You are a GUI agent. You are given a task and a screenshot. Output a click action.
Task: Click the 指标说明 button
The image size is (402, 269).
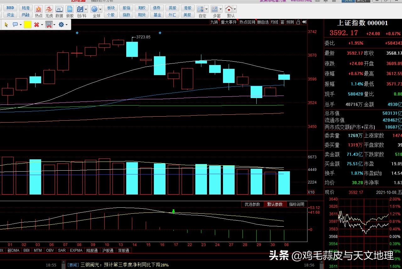[296, 204]
